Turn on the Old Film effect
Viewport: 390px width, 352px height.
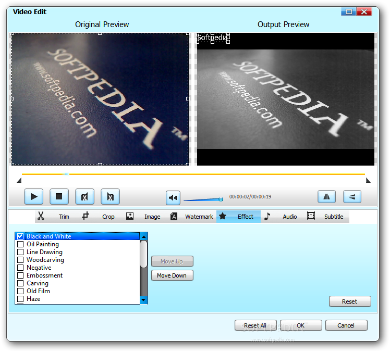20,291
